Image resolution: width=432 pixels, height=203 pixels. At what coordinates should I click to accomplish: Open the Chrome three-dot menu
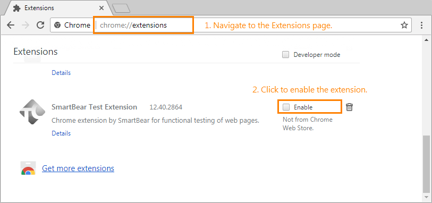(421, 26)
